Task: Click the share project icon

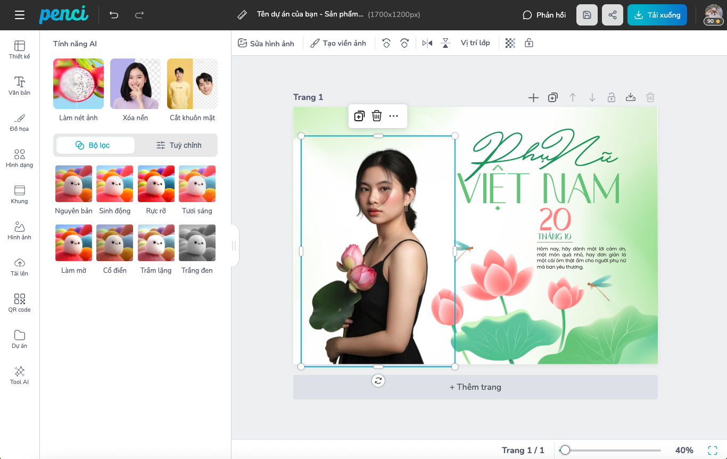Action: (x=613, y=15)
